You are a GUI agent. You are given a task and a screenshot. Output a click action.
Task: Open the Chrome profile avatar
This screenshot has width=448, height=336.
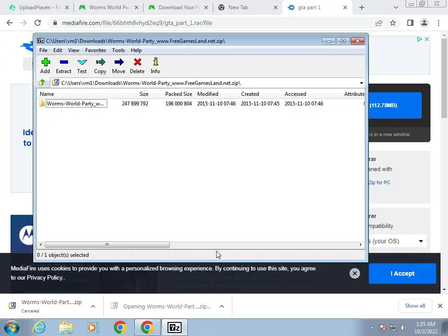pyautogui.click(x=424, y=23)
